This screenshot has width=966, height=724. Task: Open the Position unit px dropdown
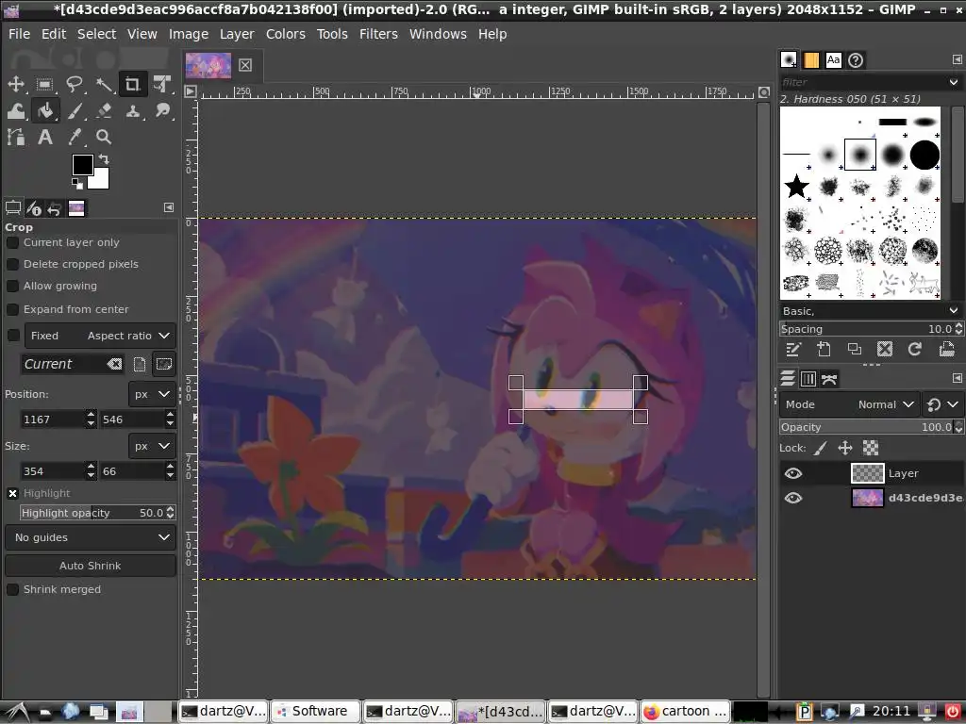tap(152, 394)
